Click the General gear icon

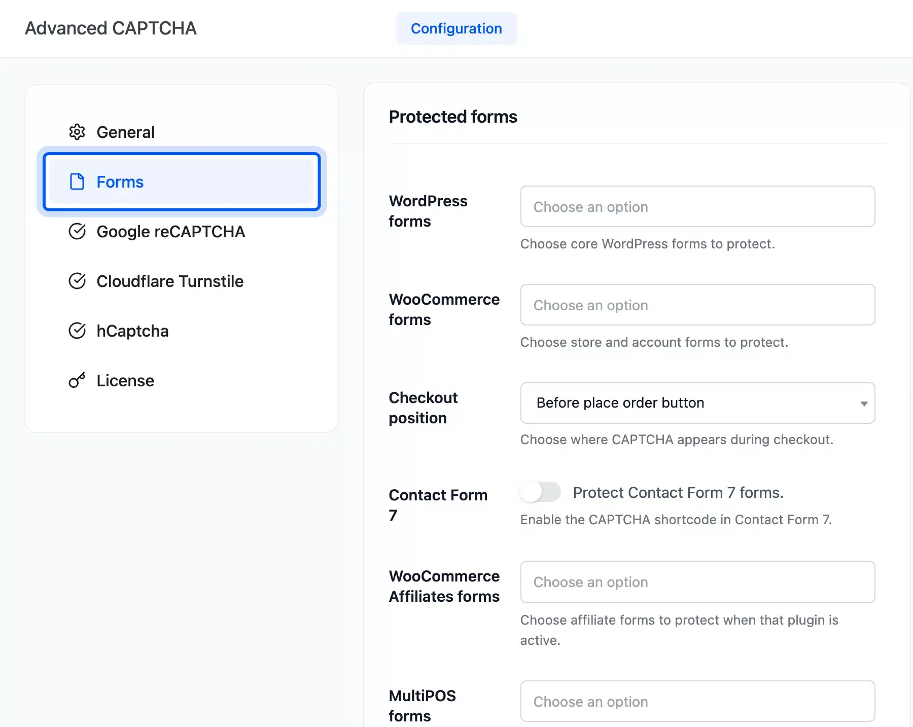point(77,132)
